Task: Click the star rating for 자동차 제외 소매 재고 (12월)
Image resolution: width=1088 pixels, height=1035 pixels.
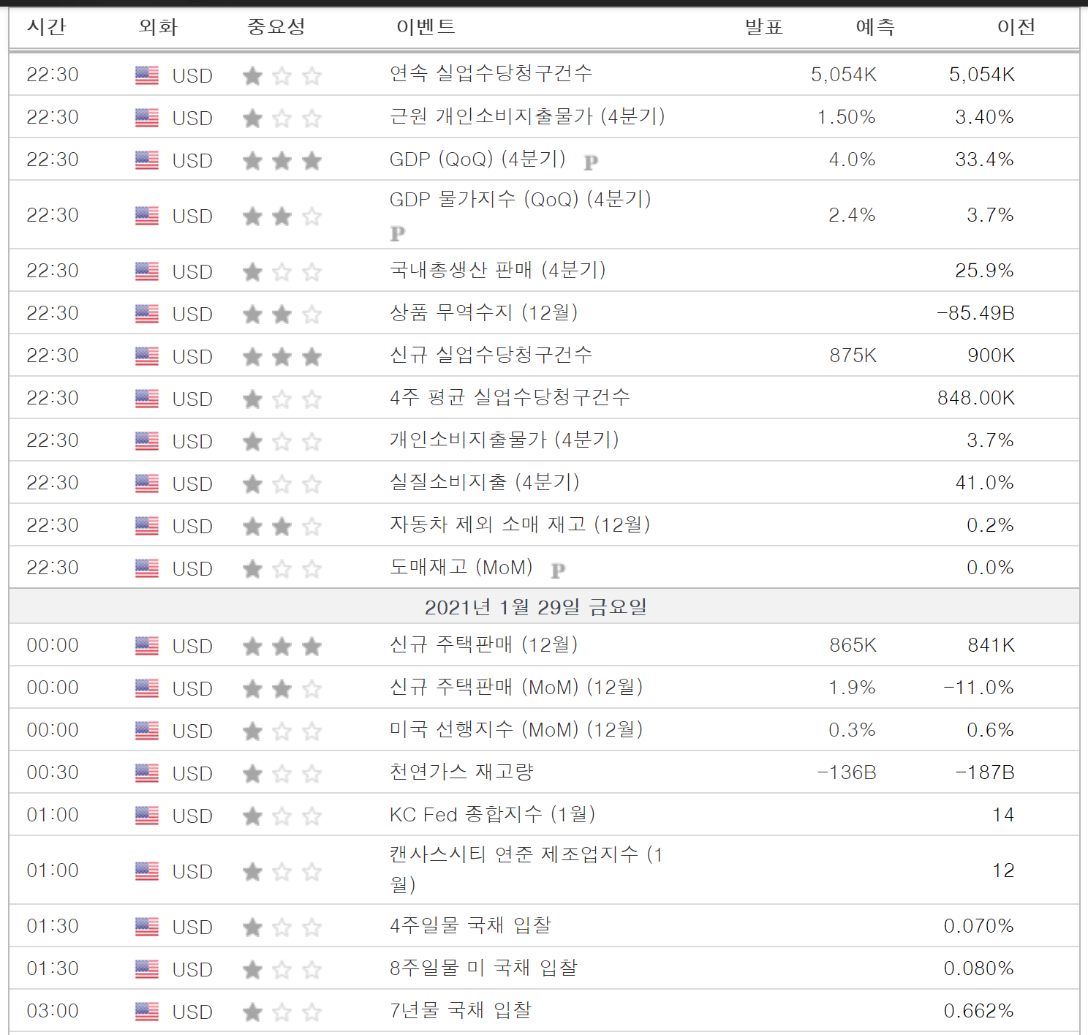Action: (x=282, y=526)
